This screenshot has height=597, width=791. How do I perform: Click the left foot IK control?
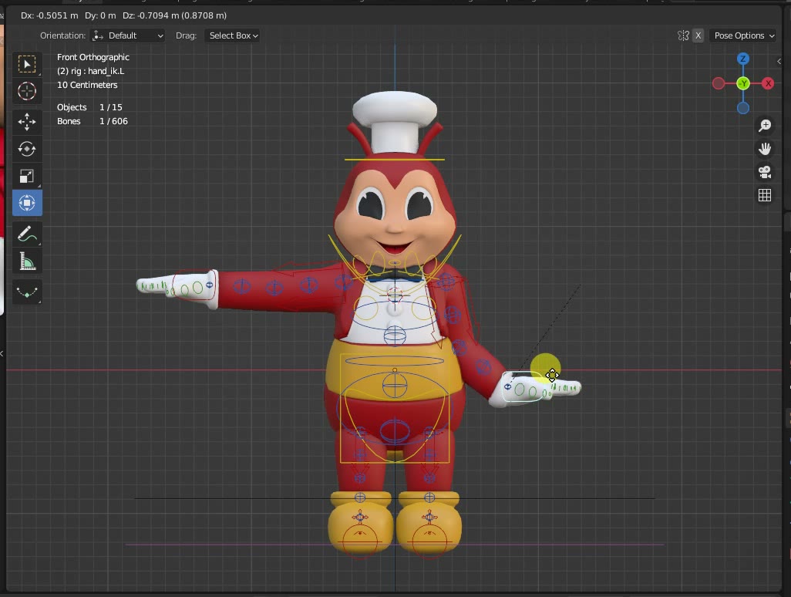pyautogui.click(x=429, y=540)
